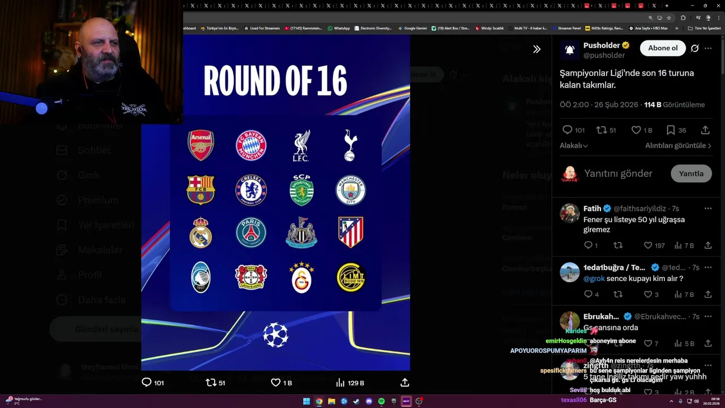View analytics 129 B under the image

(340, 382)
